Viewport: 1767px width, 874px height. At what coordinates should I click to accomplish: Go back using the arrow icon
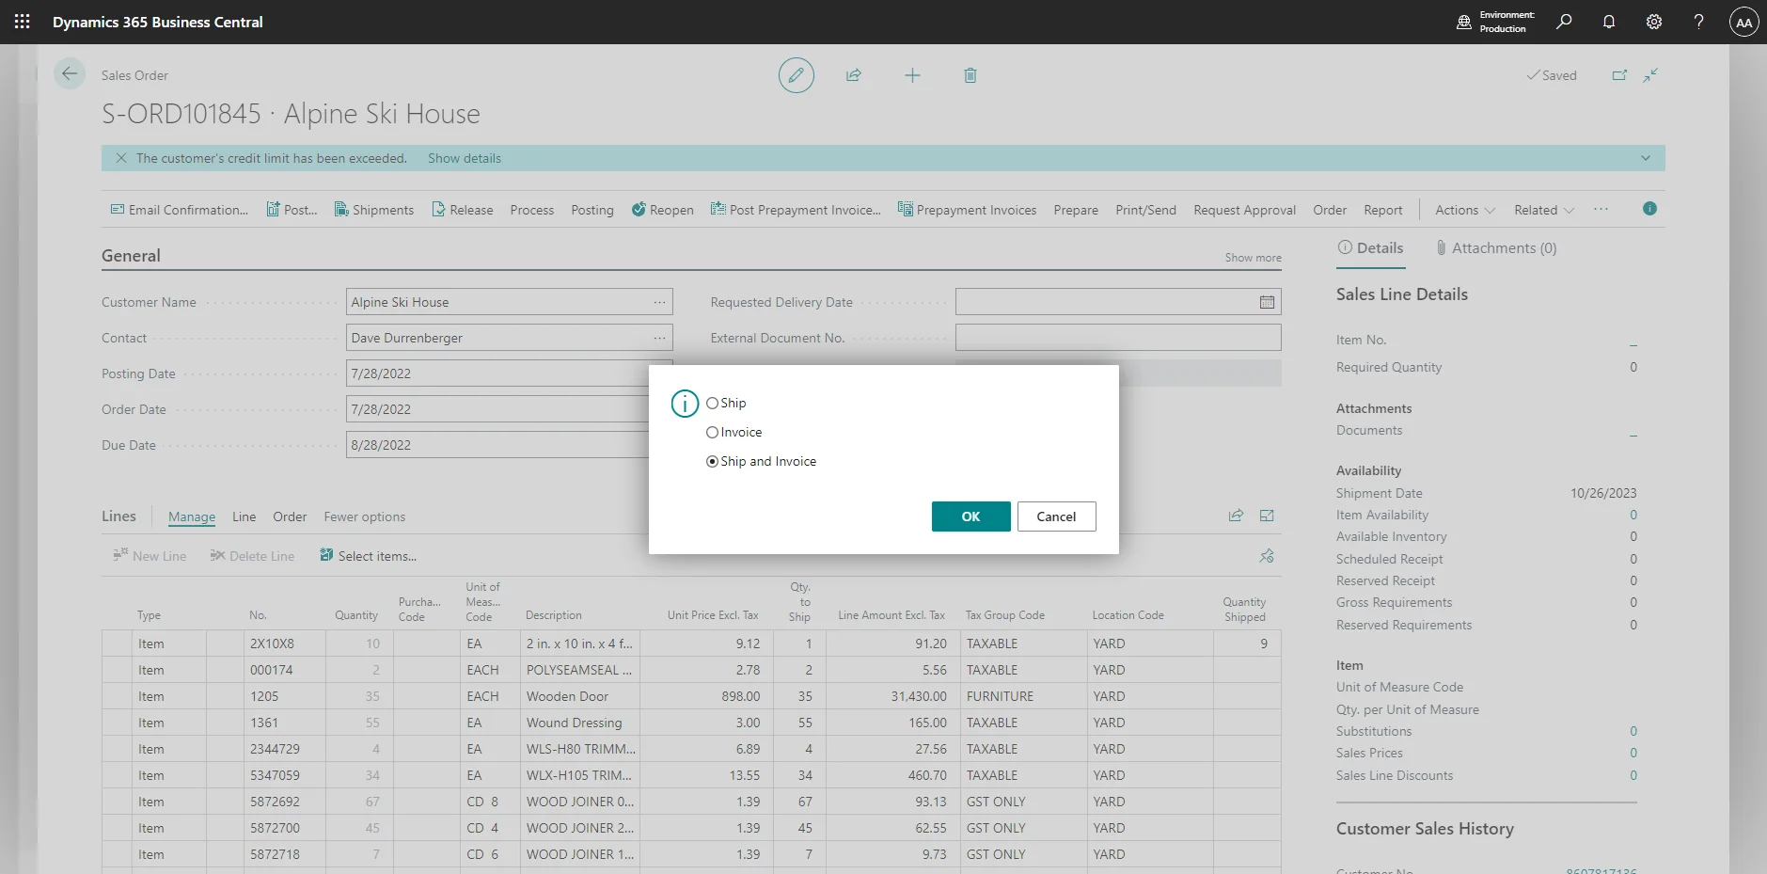tap(70, 73)
